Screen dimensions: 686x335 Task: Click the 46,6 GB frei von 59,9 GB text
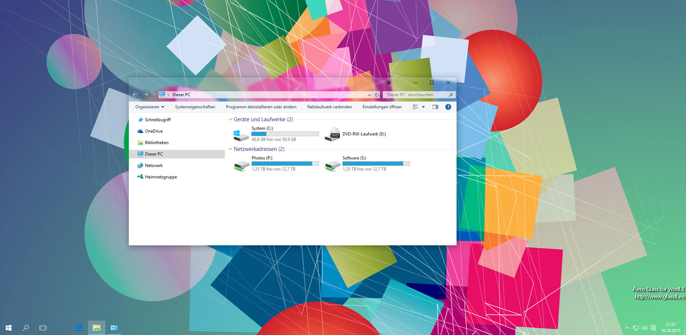[274, 139]
